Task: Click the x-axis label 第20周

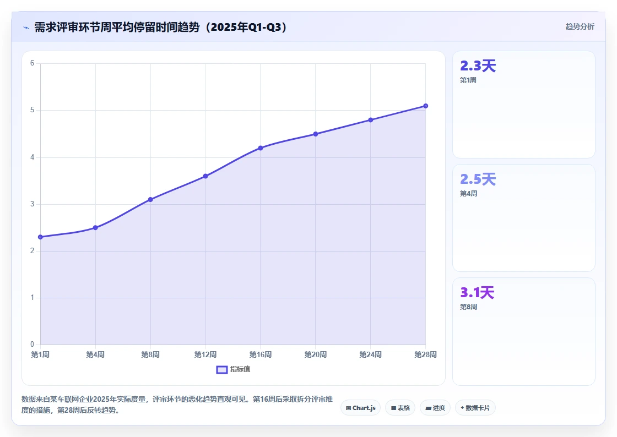Action: (x=316, y=354)
